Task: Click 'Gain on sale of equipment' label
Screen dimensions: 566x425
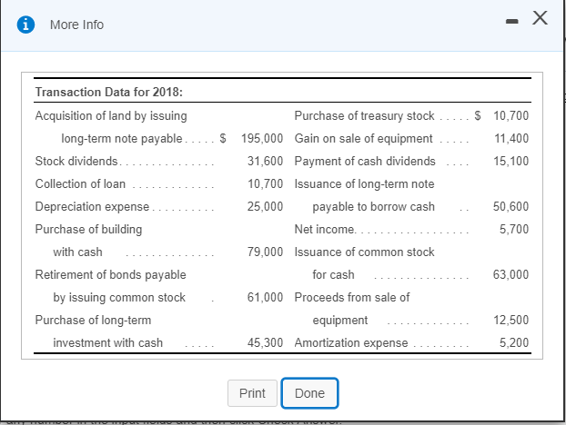Action: pyautogui.click(x=363, y=138)
